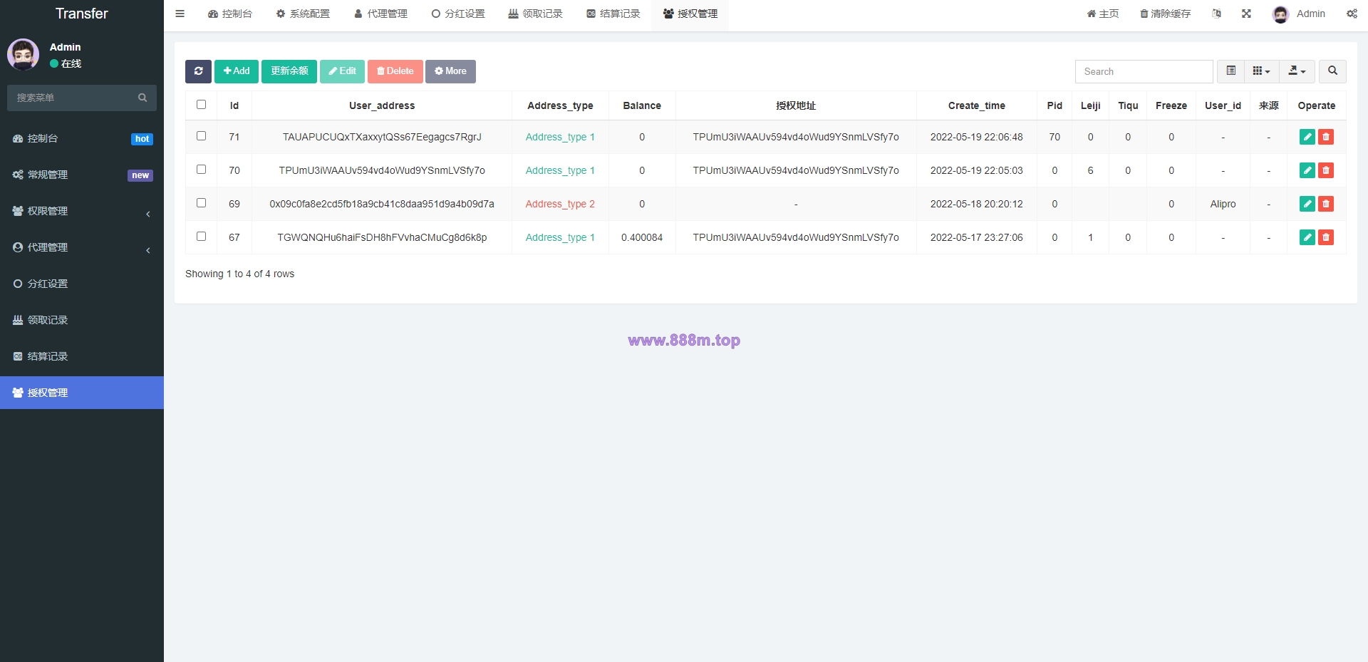Click the Delete toolbar button
1368x662 pixels.
pos(395,71)
